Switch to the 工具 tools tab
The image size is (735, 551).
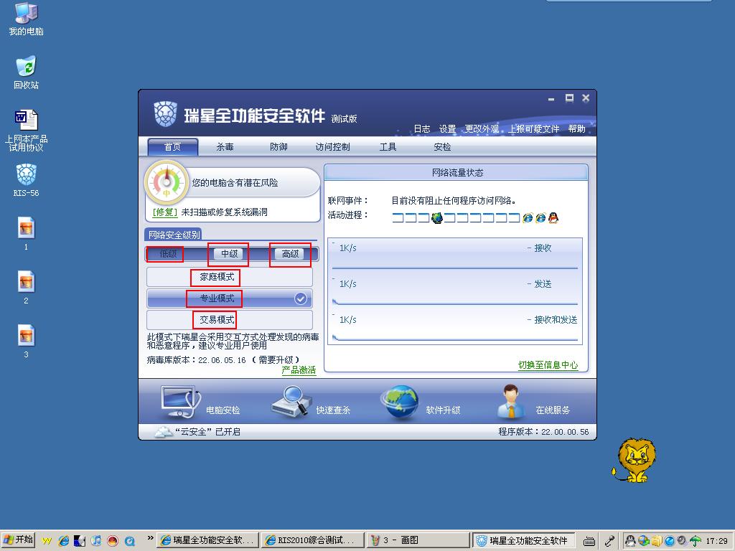coord(388,147)
